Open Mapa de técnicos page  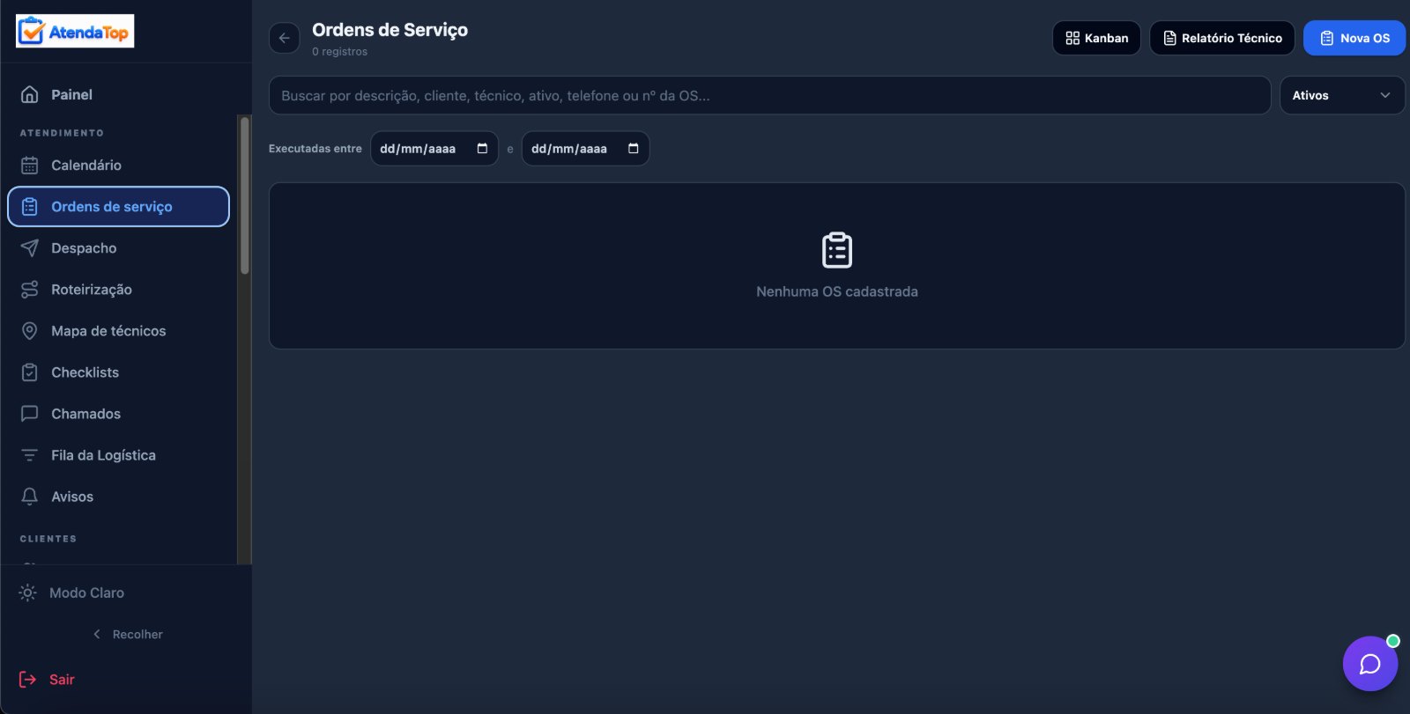tap(118, 331)
